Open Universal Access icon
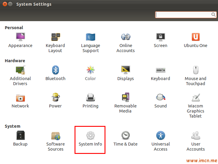 [x=161, y=135]
